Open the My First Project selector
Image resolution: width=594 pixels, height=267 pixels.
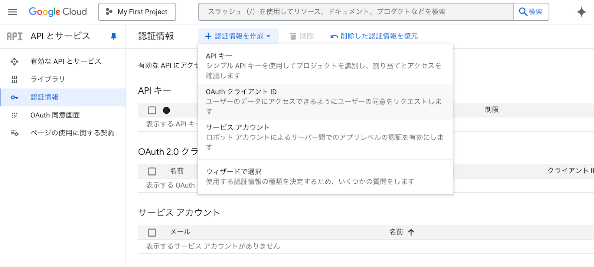137,12
